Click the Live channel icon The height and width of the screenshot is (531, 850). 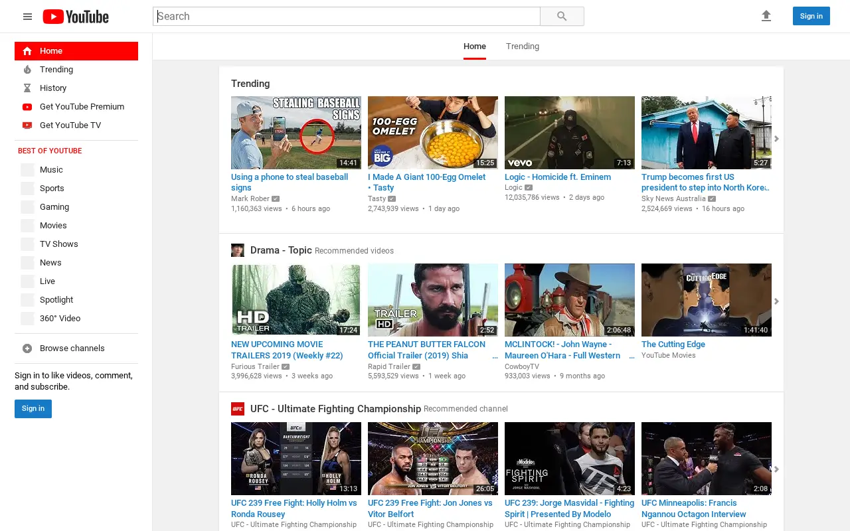(x=27, y=281)
